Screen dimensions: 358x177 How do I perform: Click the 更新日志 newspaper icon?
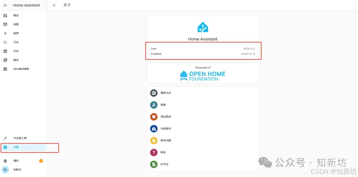pos(154,93)
